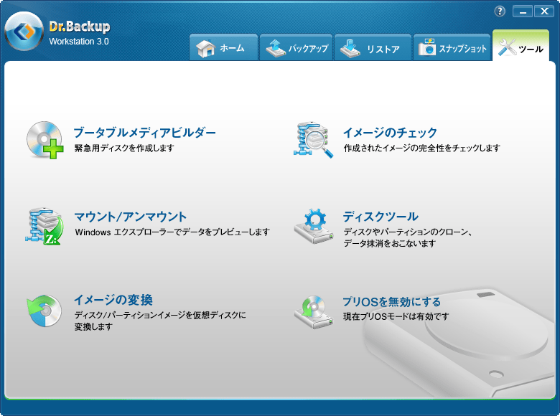Switch to the バックアップ tab
560x416 pixels.
297,47
